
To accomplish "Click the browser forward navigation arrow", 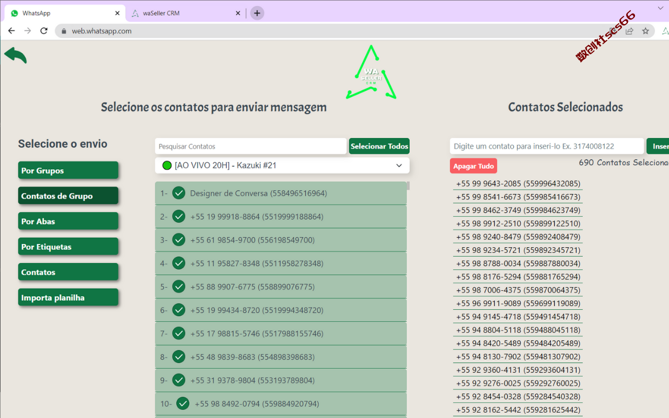I will [x=28, y=31].
